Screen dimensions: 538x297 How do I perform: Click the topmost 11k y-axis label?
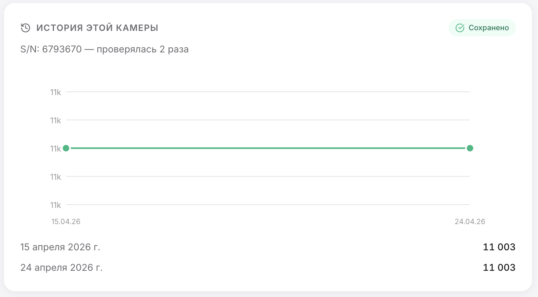tap(56, 92)
